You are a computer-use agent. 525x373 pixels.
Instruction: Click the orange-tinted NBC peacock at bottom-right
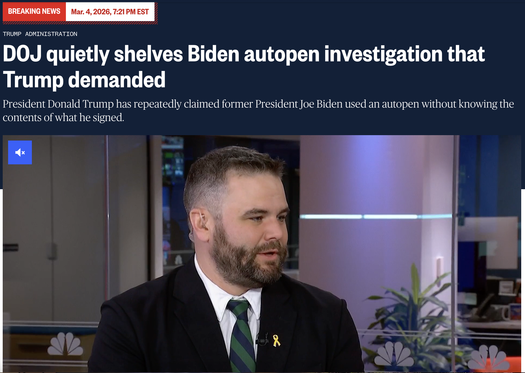click(x=489, y=357)
